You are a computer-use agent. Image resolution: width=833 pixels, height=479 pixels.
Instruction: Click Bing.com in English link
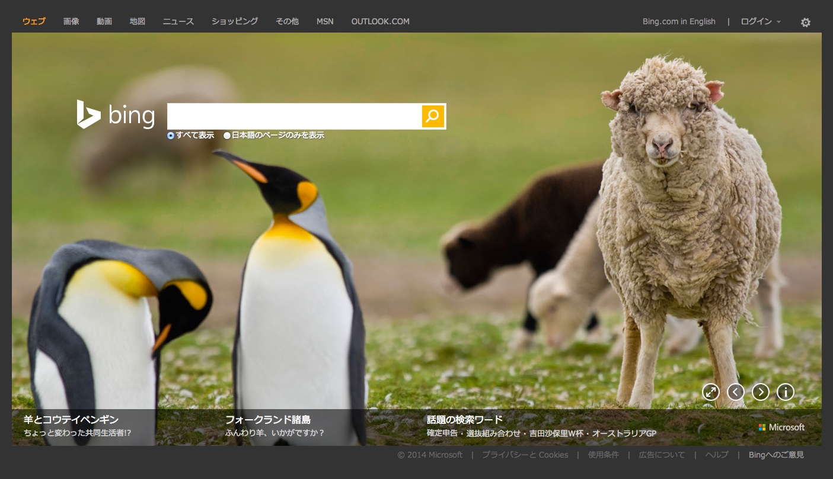click(679, 21)
